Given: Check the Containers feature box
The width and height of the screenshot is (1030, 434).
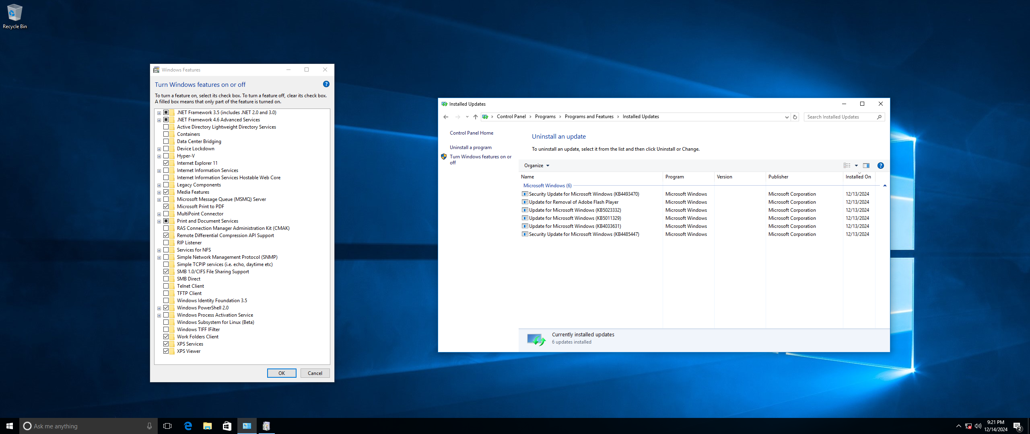Looking at the screenshot, I should 166,134.
